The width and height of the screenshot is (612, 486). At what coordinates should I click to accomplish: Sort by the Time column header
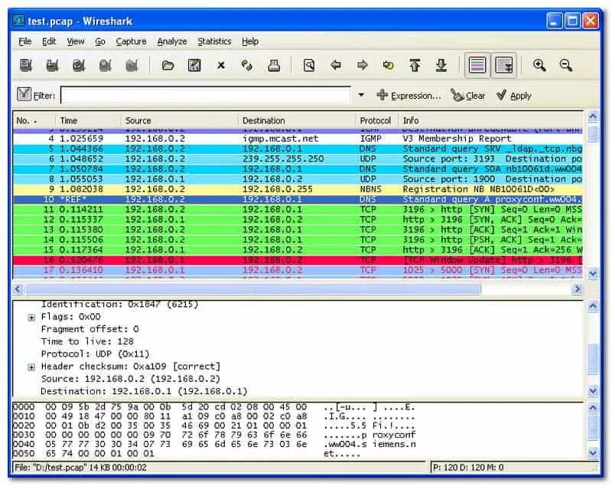tap(88, 121)
